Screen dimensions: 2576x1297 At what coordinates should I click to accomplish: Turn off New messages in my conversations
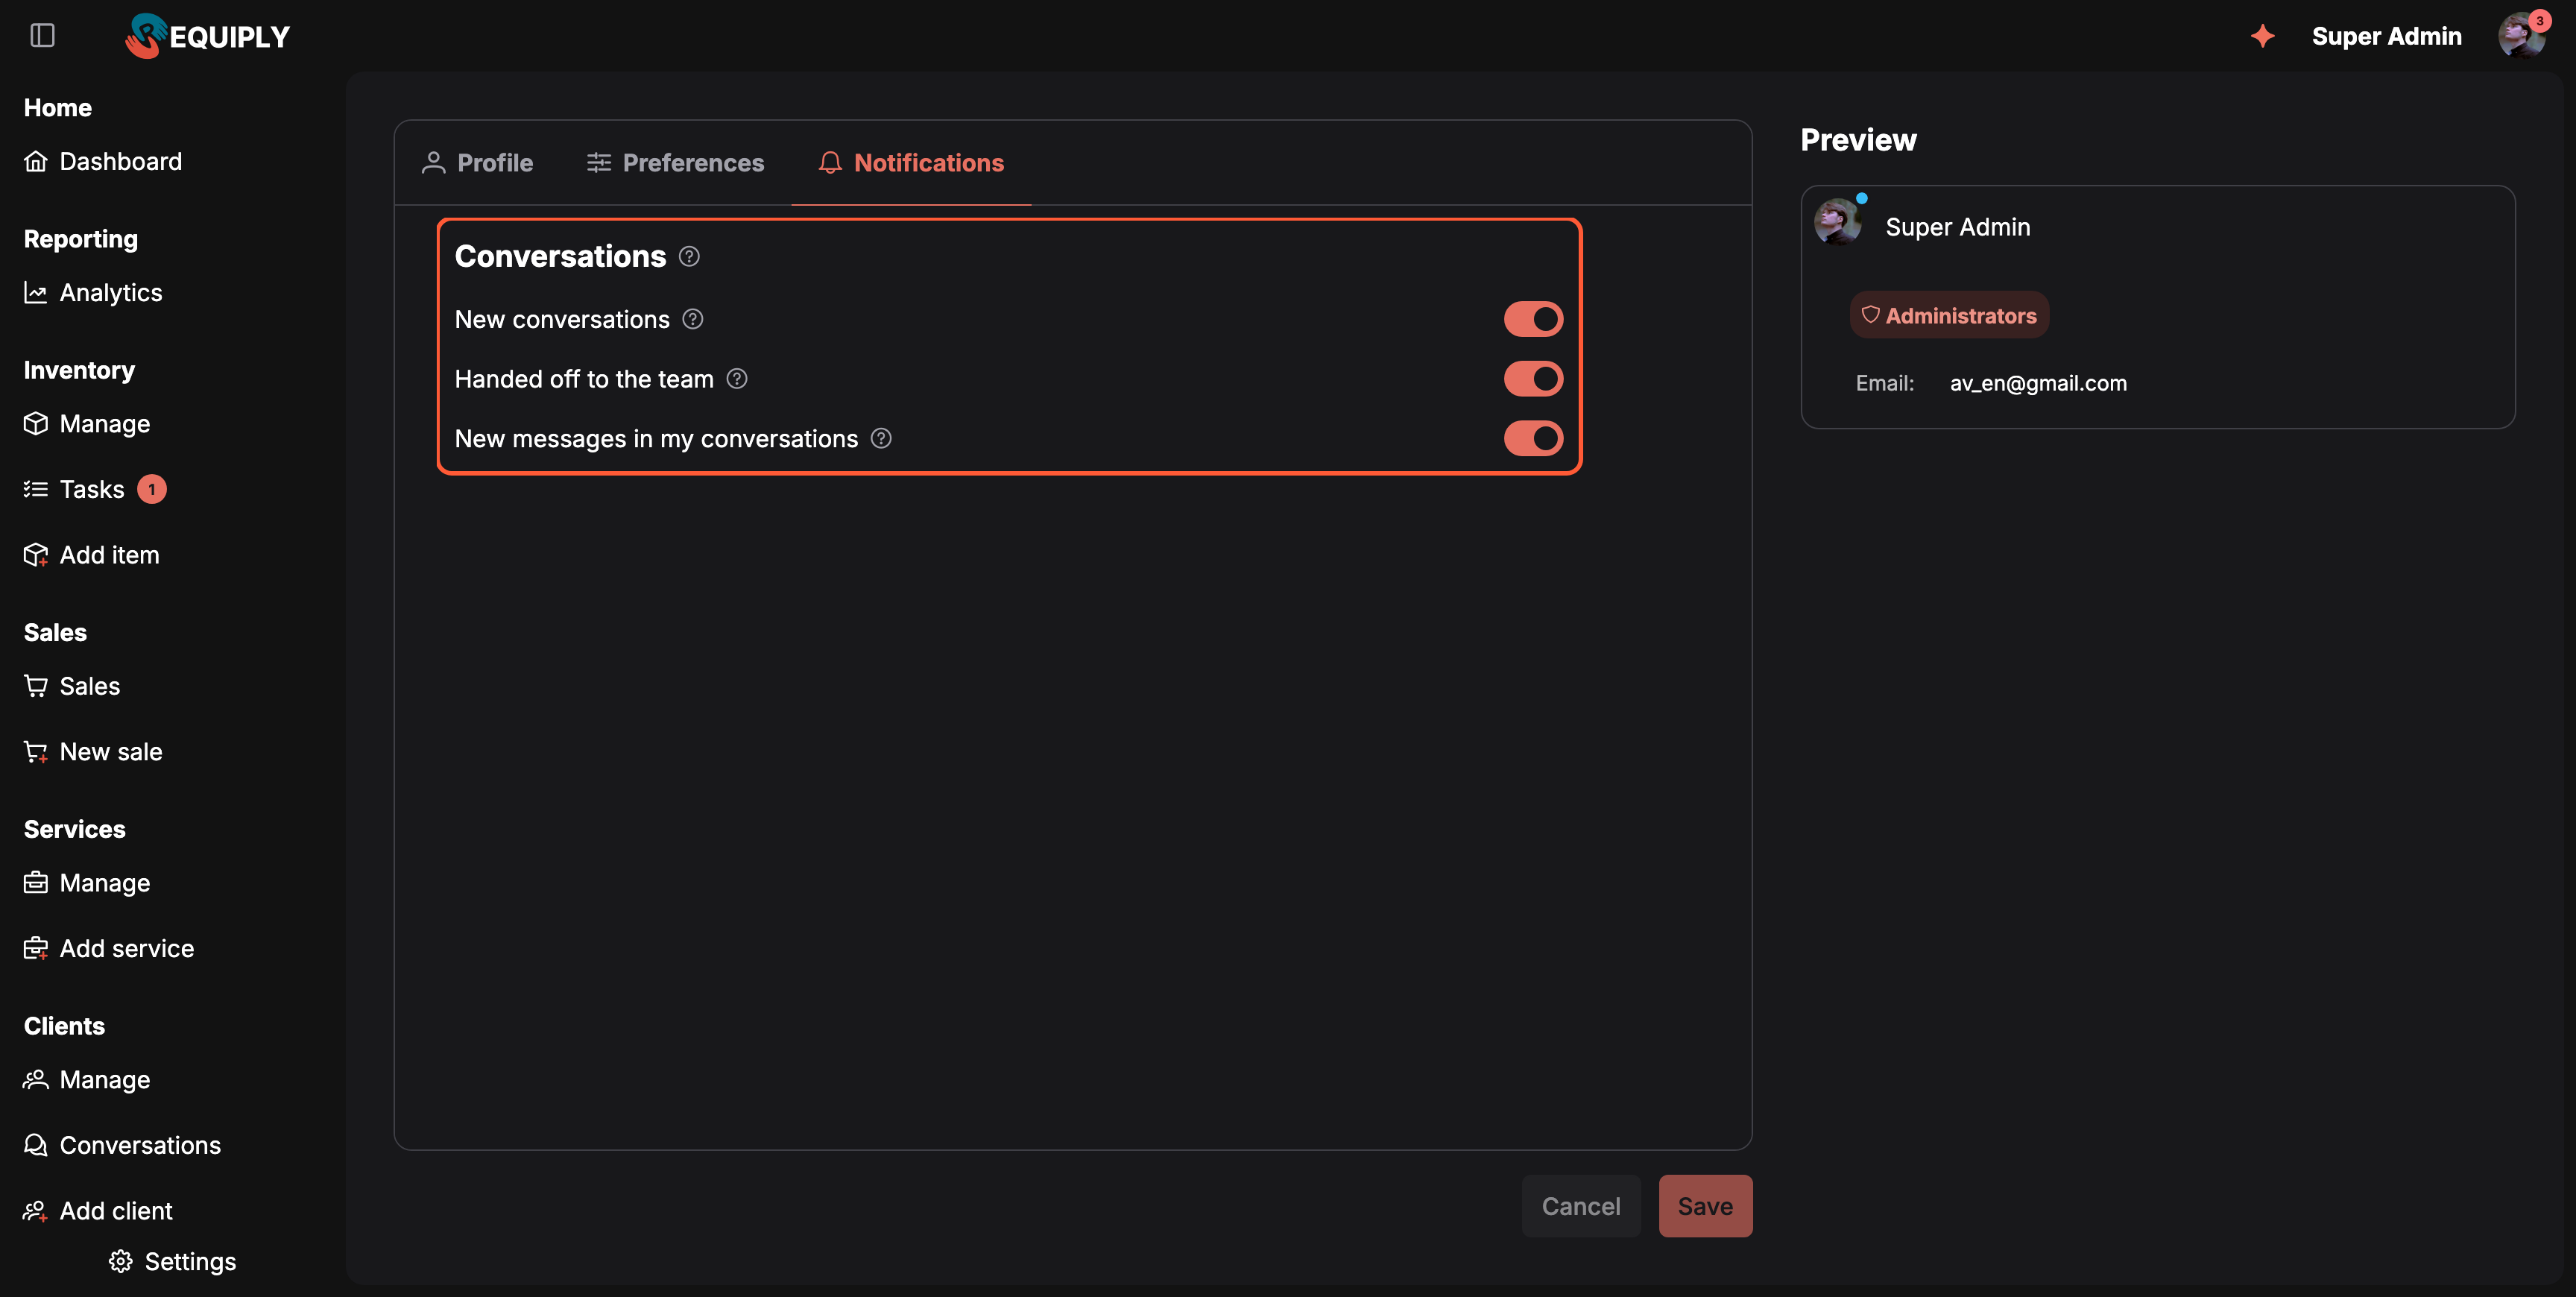tap(1533, 438)
